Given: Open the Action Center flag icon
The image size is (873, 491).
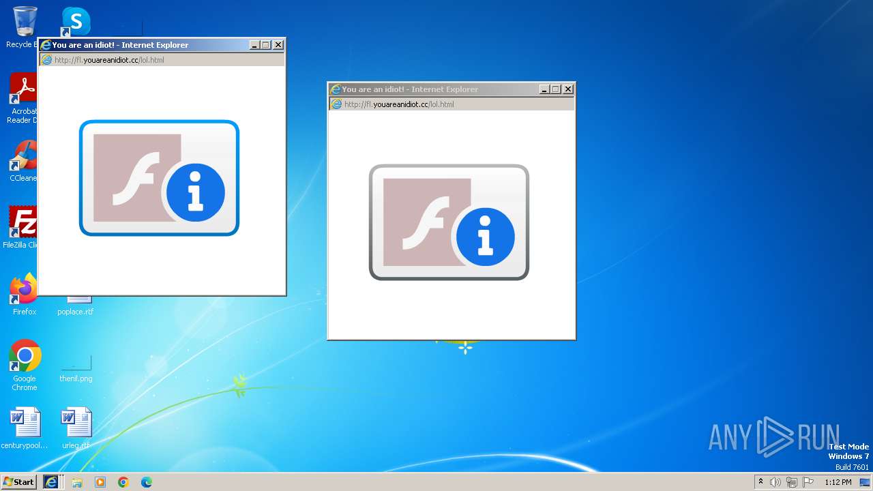Looking at the screenshot, I should point(808,482).
